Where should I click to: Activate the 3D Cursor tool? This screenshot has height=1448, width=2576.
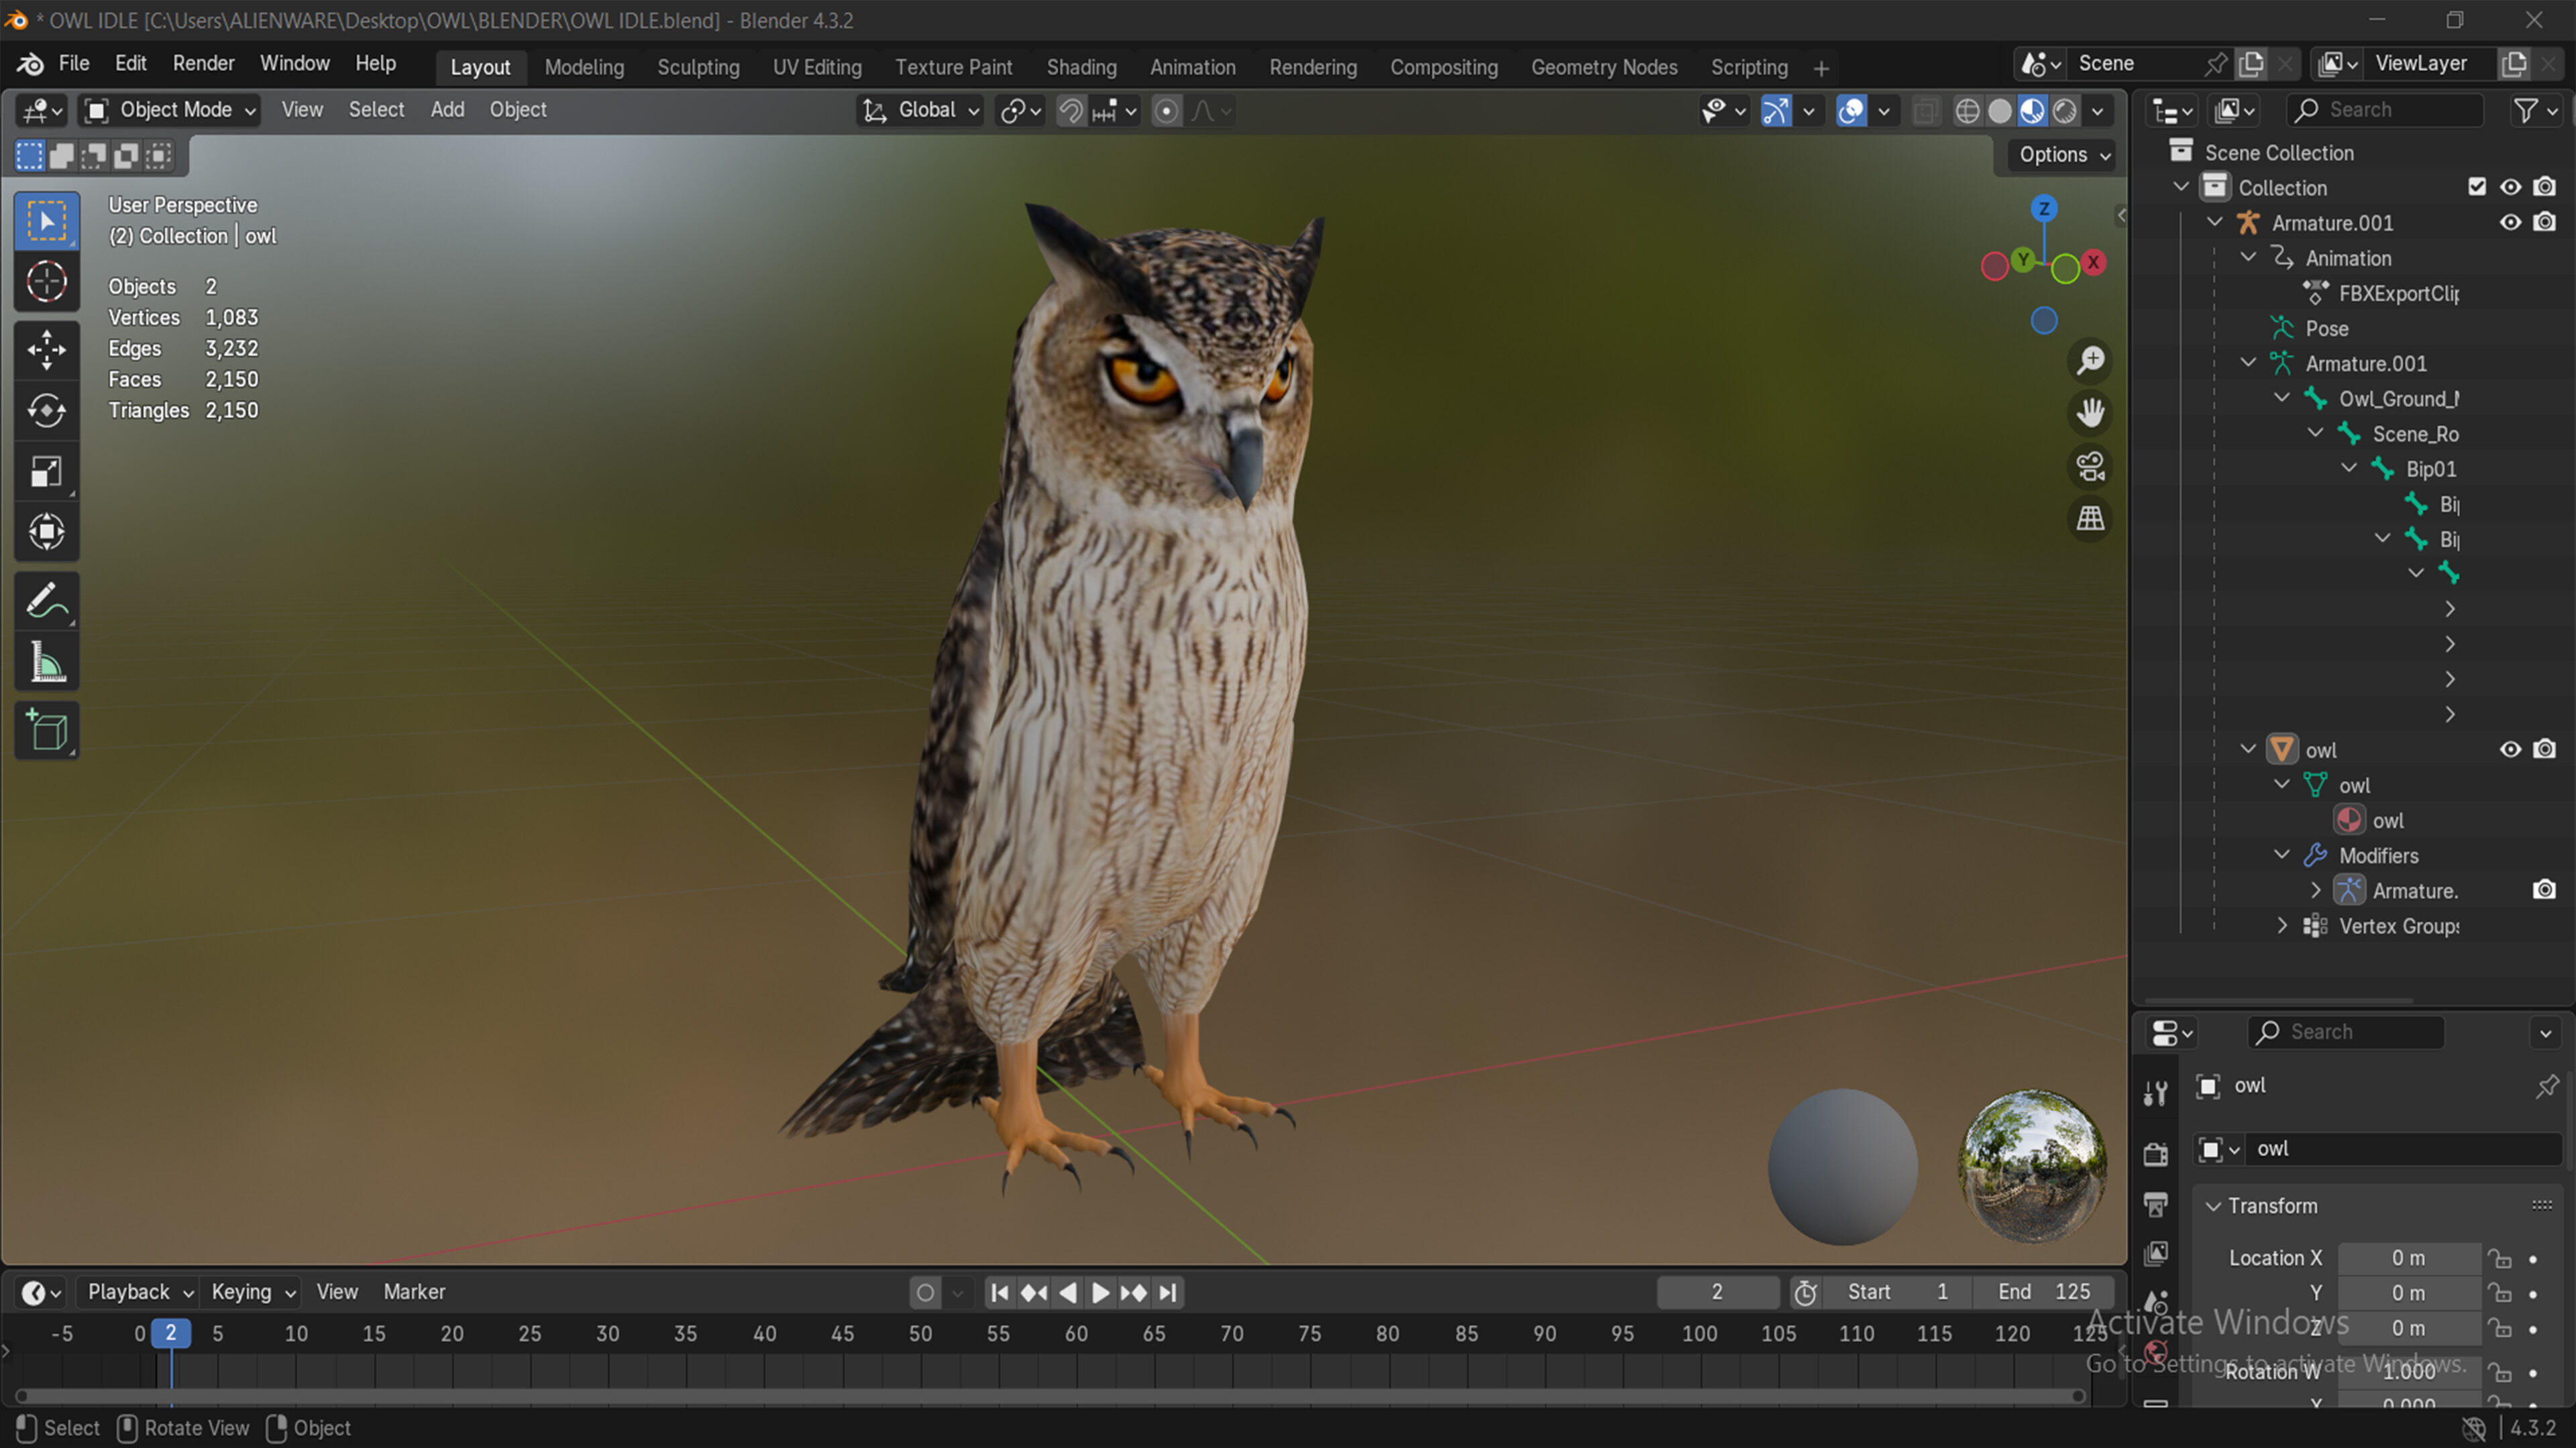(x=46, y=282)
